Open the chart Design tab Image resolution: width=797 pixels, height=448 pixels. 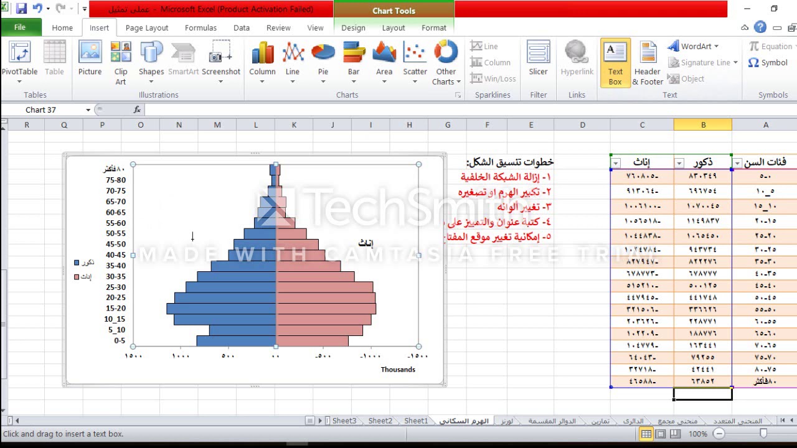(x=353, y=27)
